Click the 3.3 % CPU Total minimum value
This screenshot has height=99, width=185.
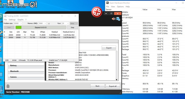pyautogui.click(x=160, y=55)
